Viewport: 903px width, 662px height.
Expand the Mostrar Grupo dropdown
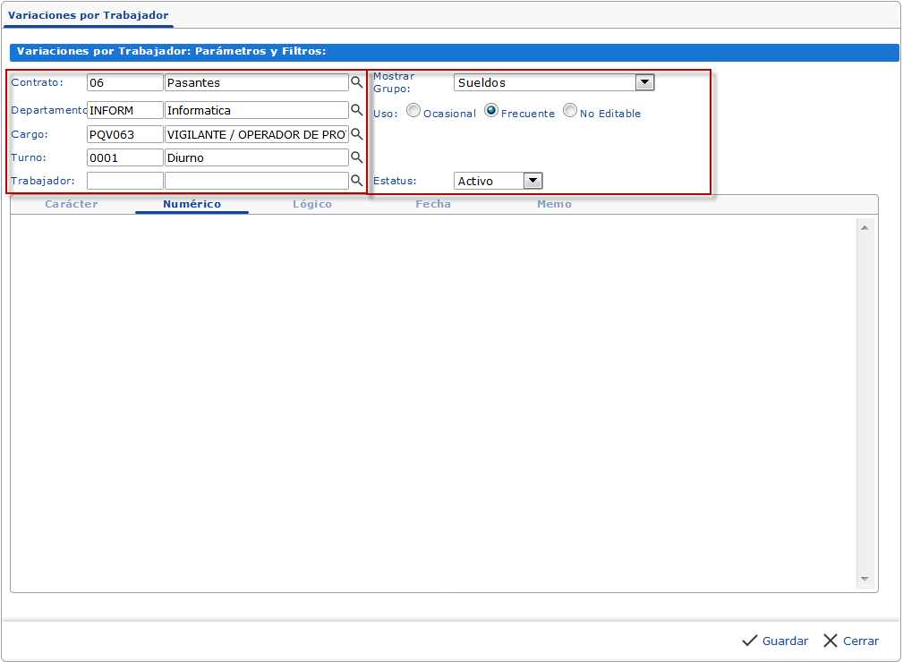pos(644,82)
